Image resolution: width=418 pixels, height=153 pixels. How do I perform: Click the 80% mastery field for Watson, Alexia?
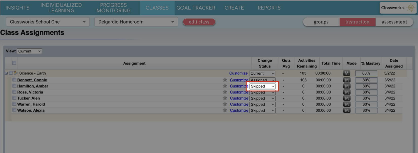coord(366,110)
